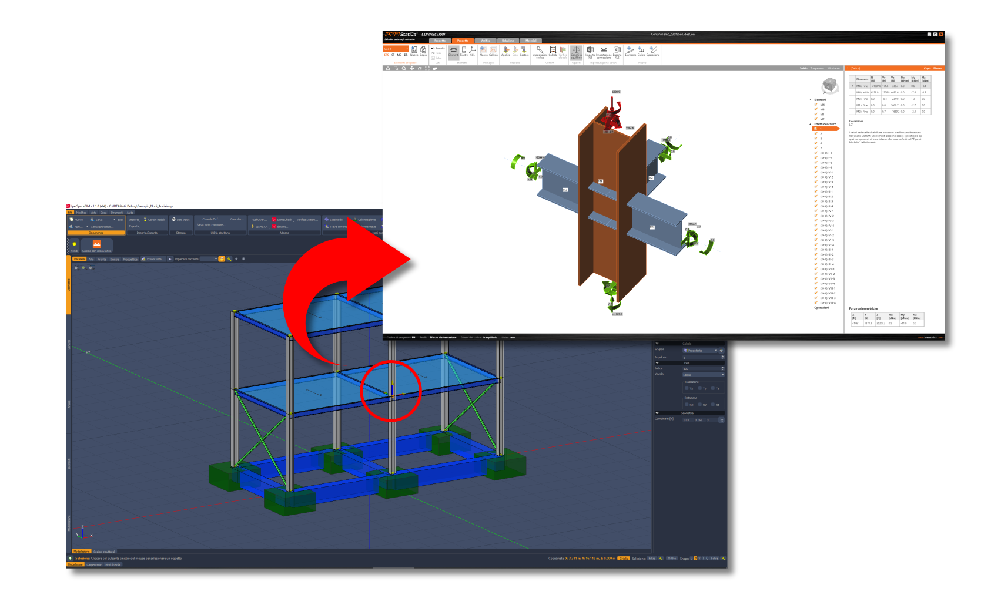Open Modifica menu in IperSpaceBIM
The width and height of the screenshot is (1001, 605).
point(81,213)
